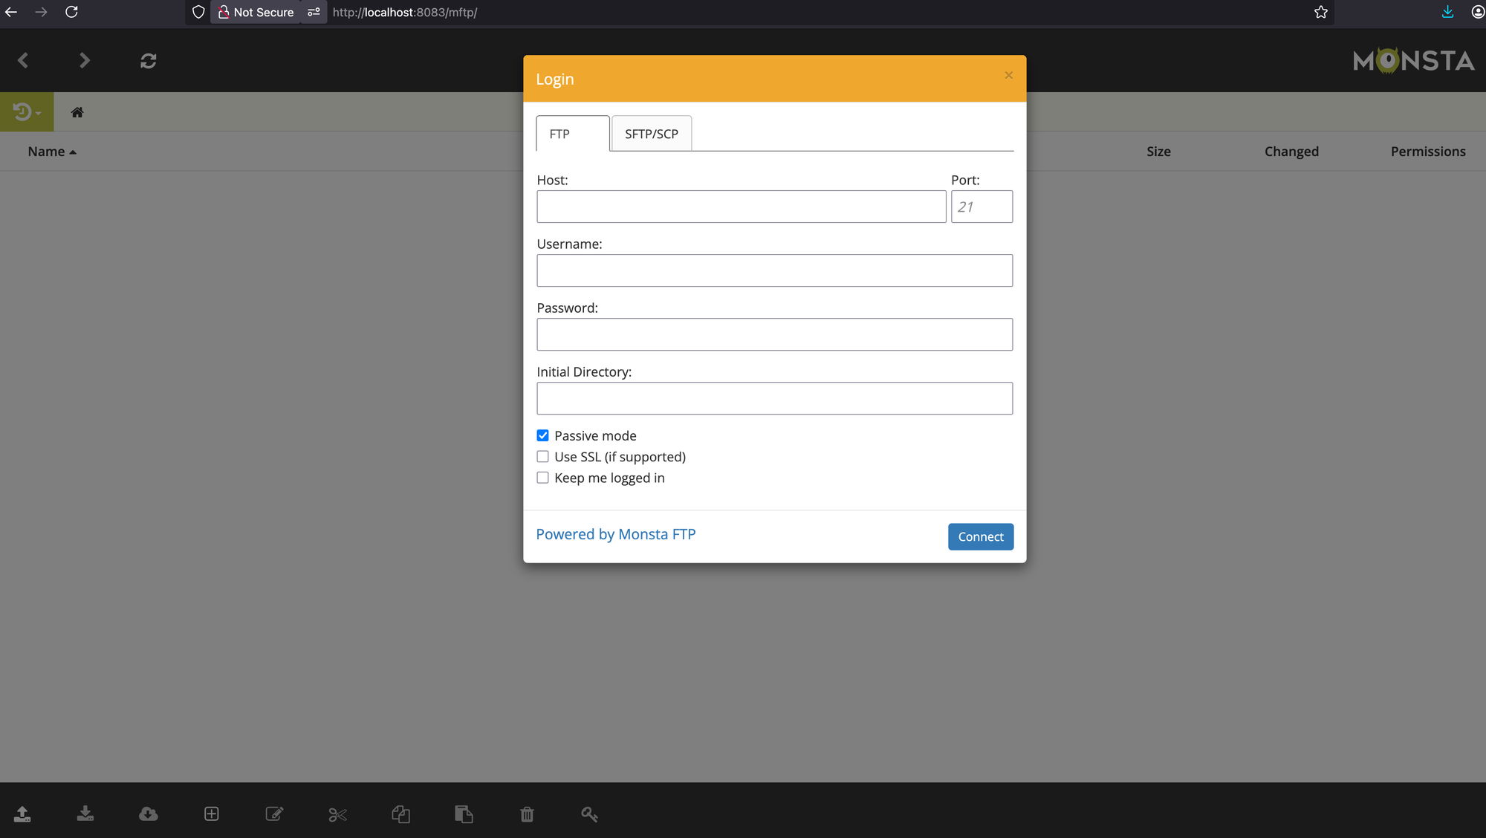The width and height of the screenshot is (1486, 838).
Task: Click the upload icon in bottom toolbar
Action: (22, 814)
